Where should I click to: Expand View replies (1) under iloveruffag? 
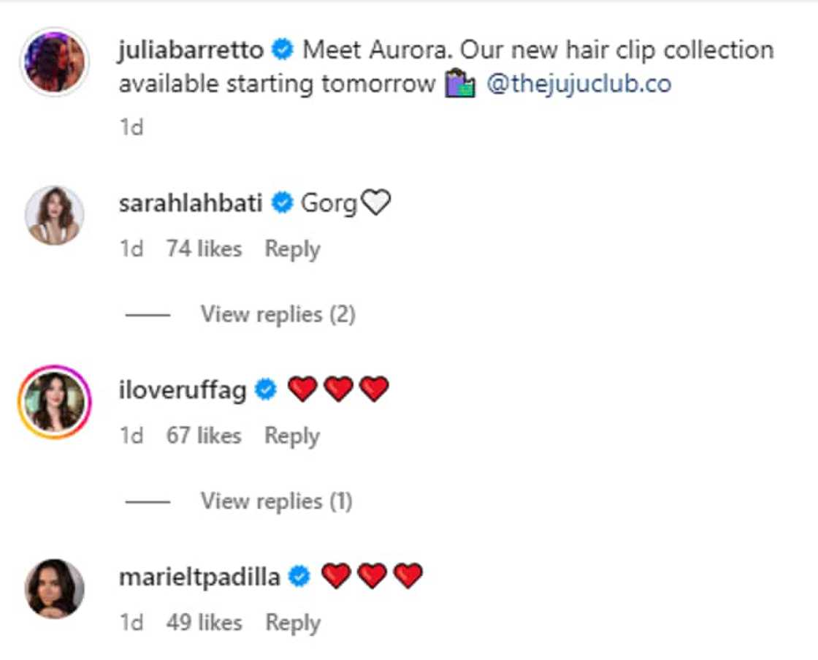click(x=277, y=501)
